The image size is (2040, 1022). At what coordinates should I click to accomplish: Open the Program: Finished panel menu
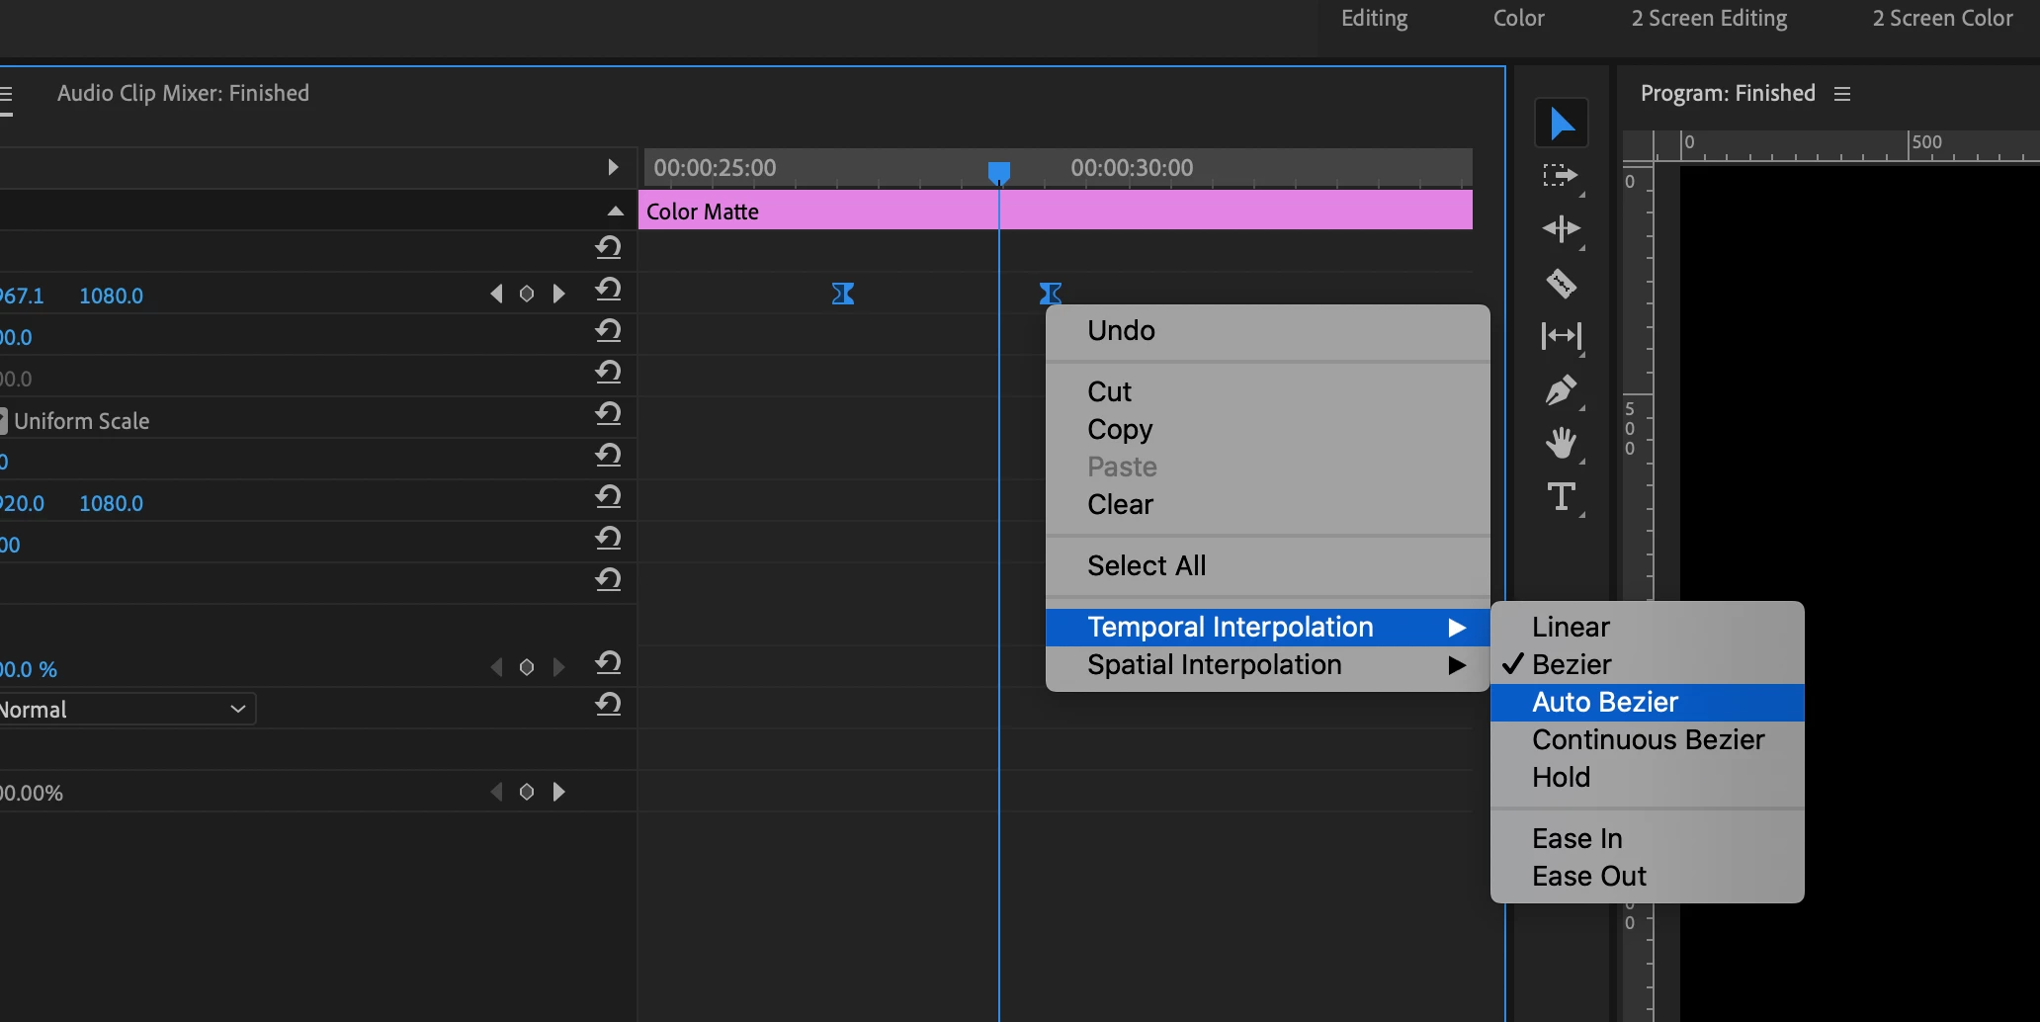click(x=1842, y=94)
